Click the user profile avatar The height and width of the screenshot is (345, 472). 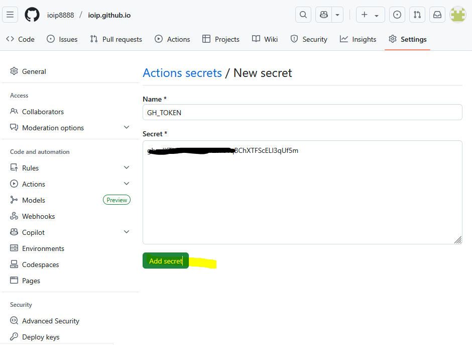click(x=457, y=15)
